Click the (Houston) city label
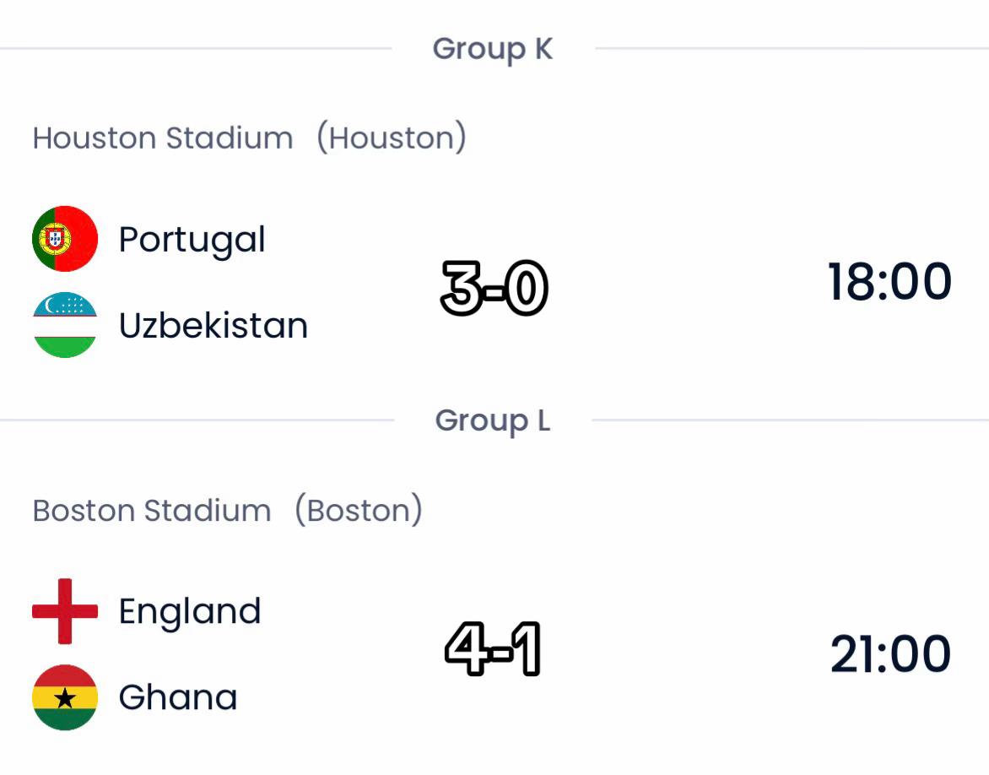Viewport: 989px width, 775px height. [391, 138]
